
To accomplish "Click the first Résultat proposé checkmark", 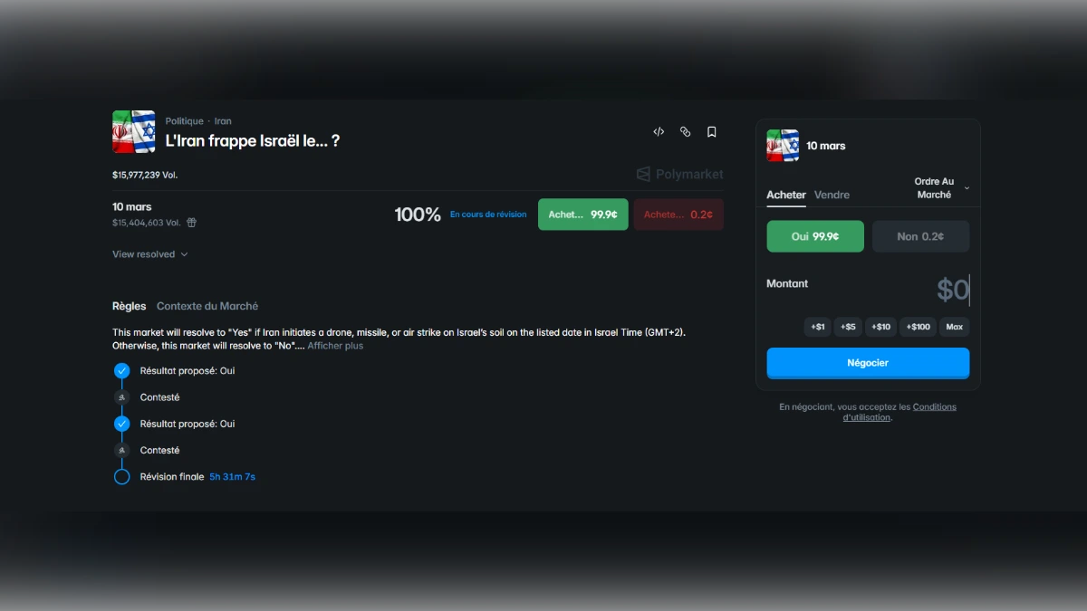I will 122,371.
